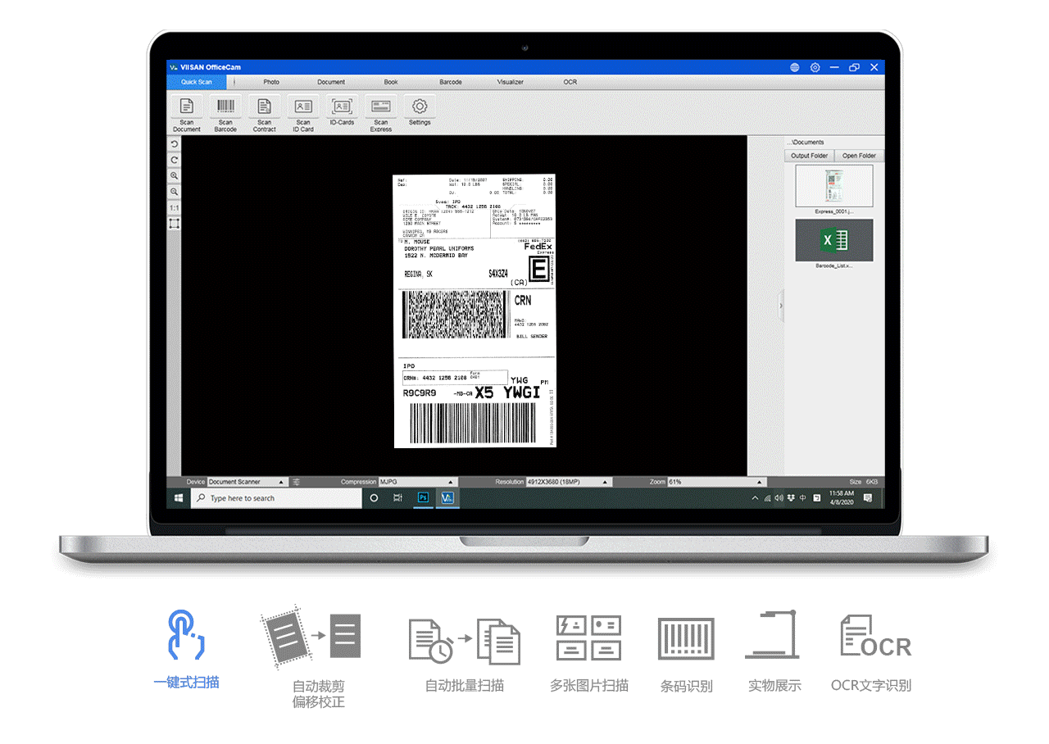This screenshot has width=1049, height=744.
Task: Click the Output Folder button
Action: click(x=810, y=156)
